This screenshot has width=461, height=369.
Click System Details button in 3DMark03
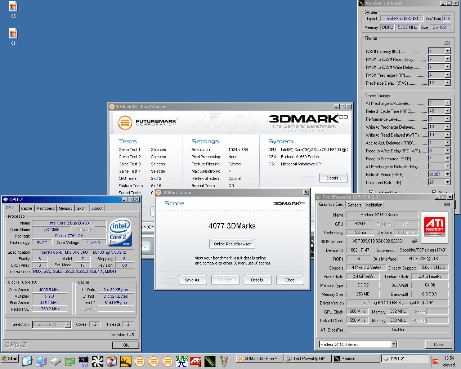pyautogui.click(x=334, y=178)
